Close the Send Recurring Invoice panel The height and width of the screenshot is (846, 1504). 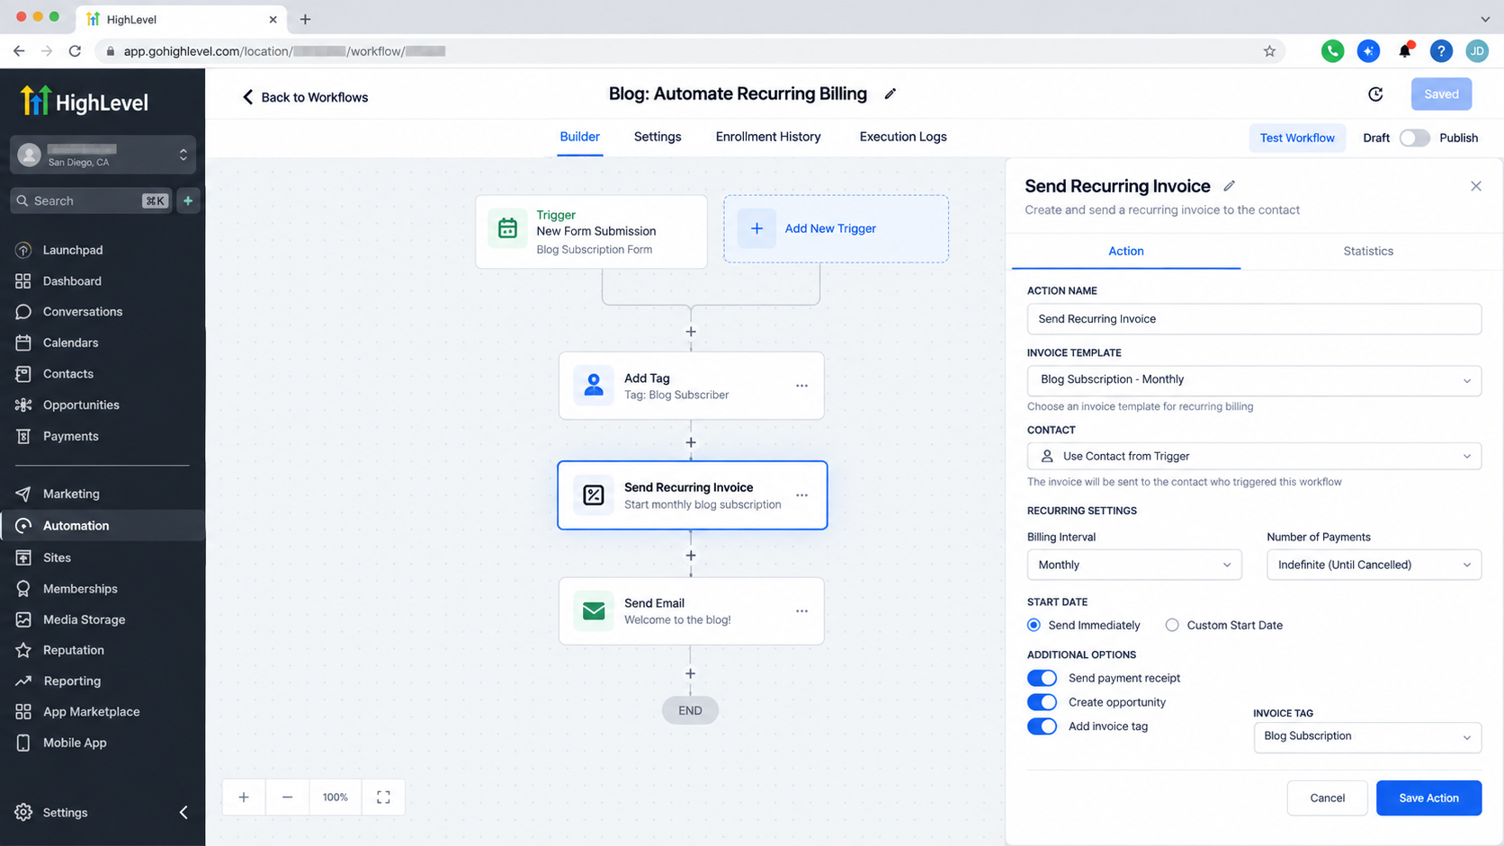pos(1476,186)
